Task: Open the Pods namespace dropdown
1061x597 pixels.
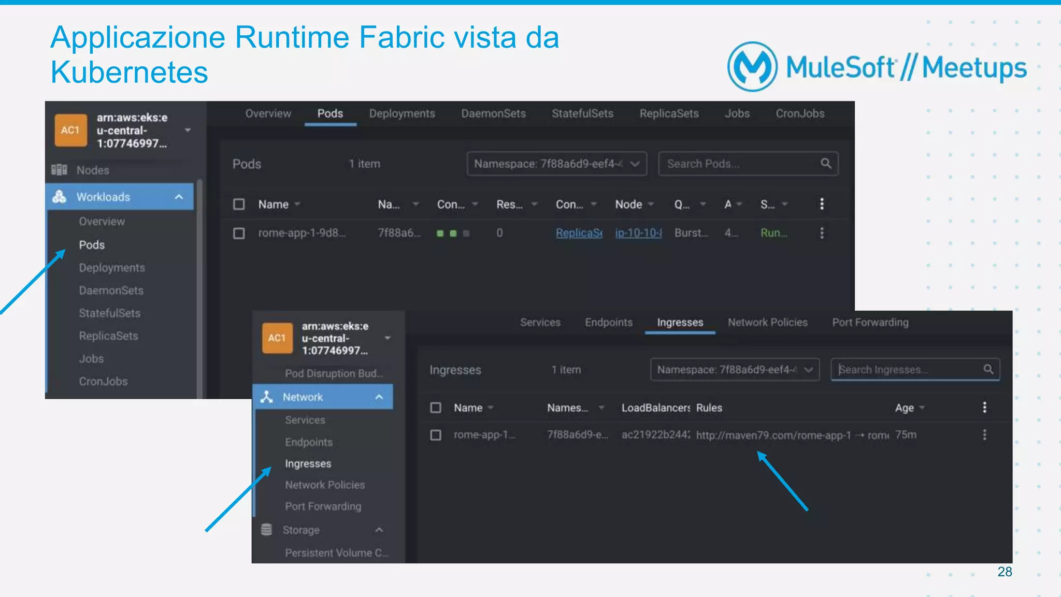Action: pos(557,164)
